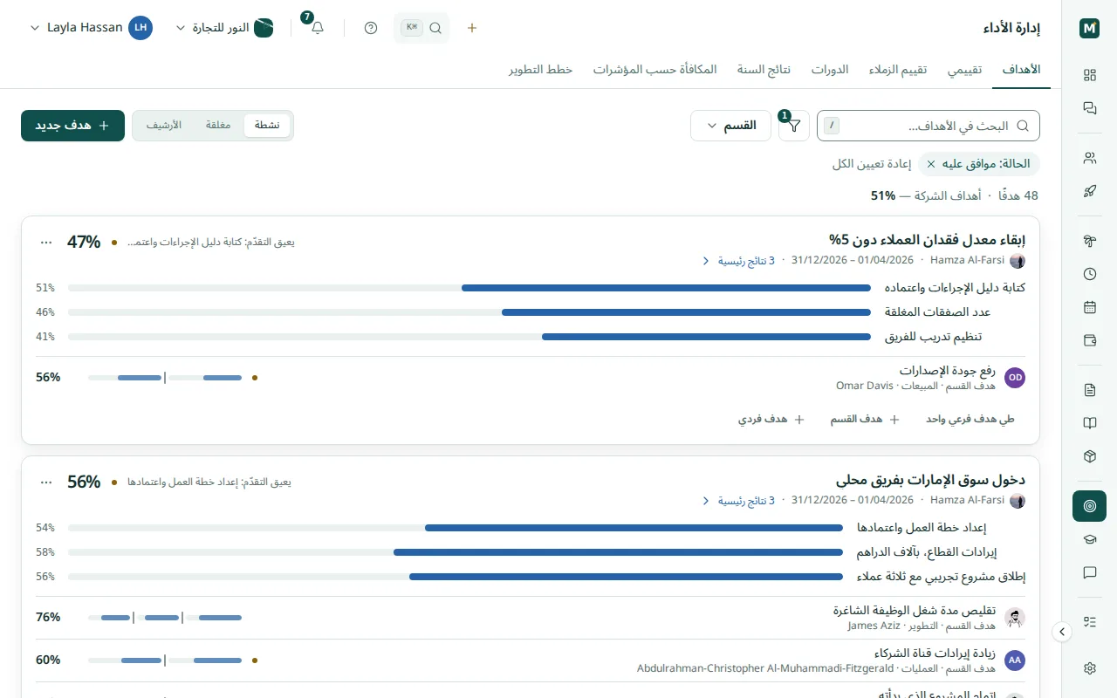Open the settings gear in sidebar
This screenshot has height=698, width=1117.
[1089, 668]
